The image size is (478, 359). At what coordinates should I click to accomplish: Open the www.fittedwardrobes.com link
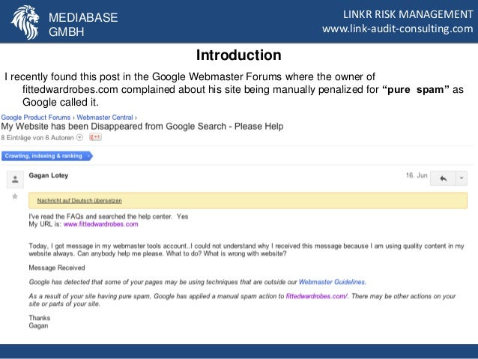[101, 224]
